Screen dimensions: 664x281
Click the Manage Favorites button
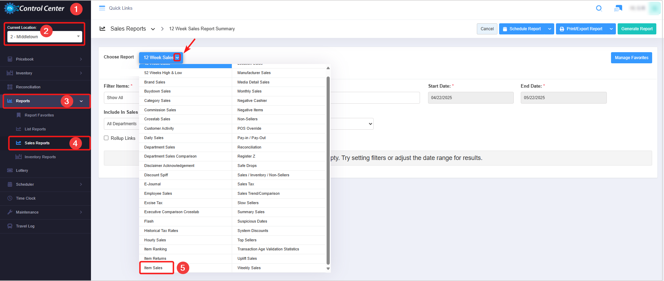631,58
